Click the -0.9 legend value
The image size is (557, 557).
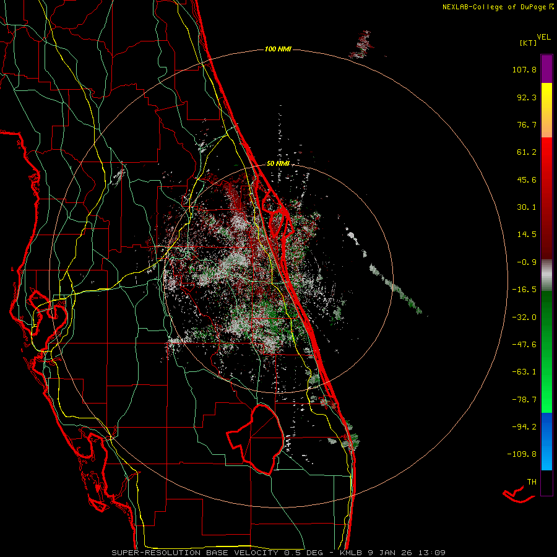pyautogui.click(x=527, y=262)
